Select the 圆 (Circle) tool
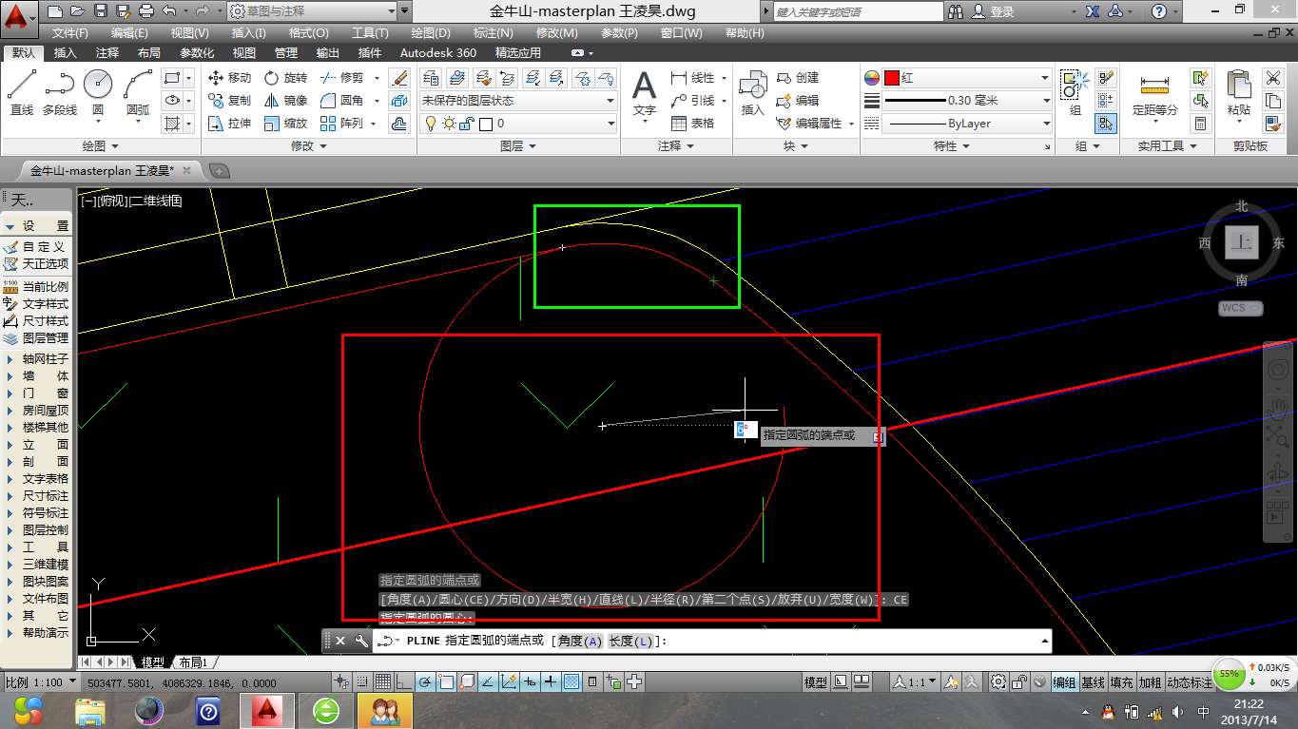This screenshot has height=729, width=1298. pos(98,92)
